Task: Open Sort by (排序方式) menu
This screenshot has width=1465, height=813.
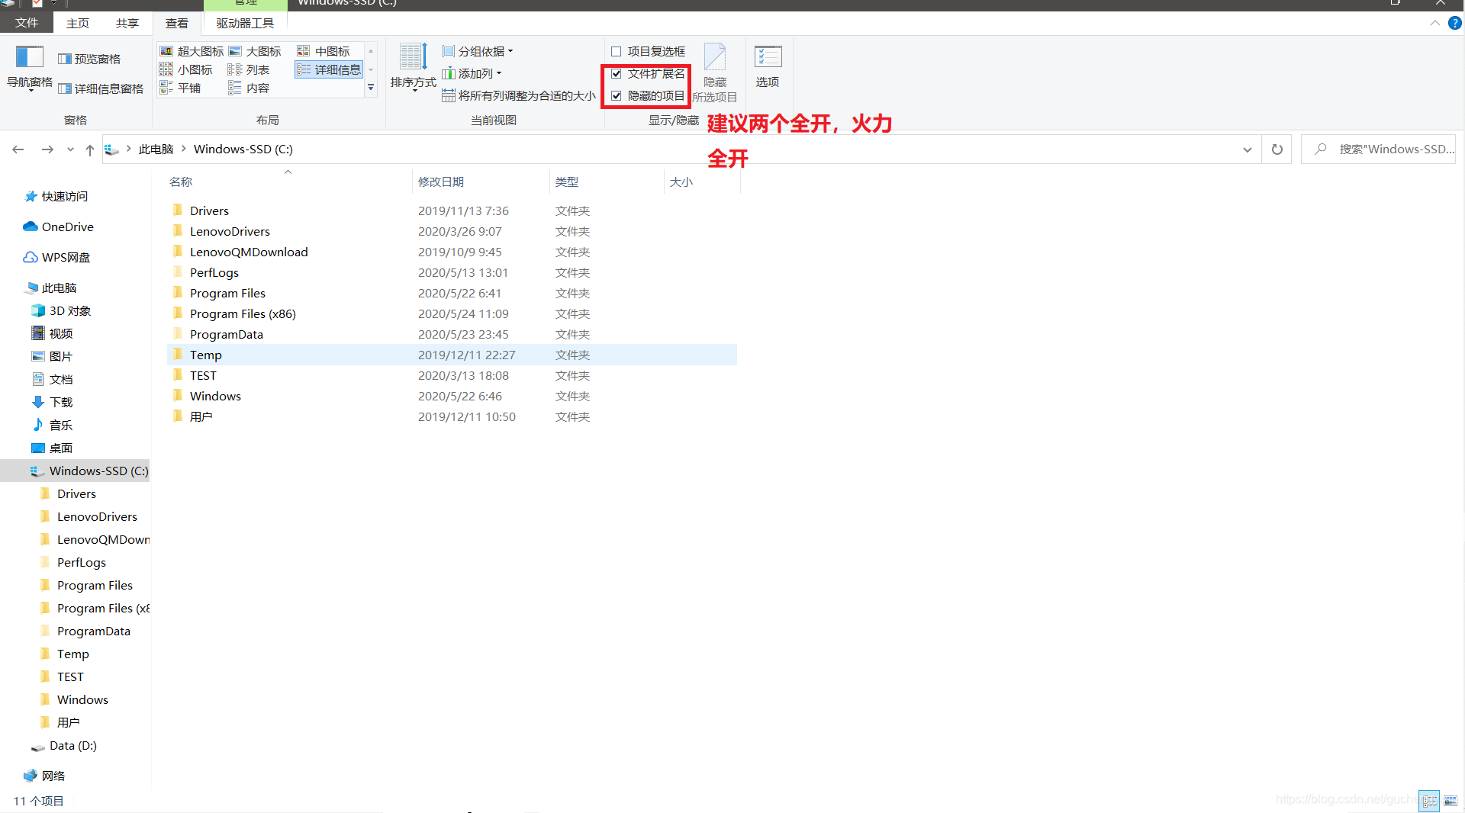Action: pyautogui.click(x=414, y=67)
